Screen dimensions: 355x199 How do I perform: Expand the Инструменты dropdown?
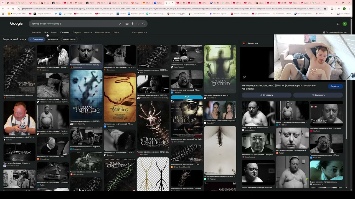click(x=140, y=33)
